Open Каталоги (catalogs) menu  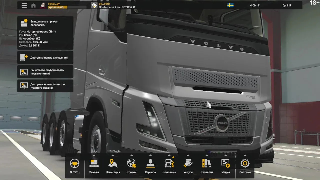coord(207,166)
